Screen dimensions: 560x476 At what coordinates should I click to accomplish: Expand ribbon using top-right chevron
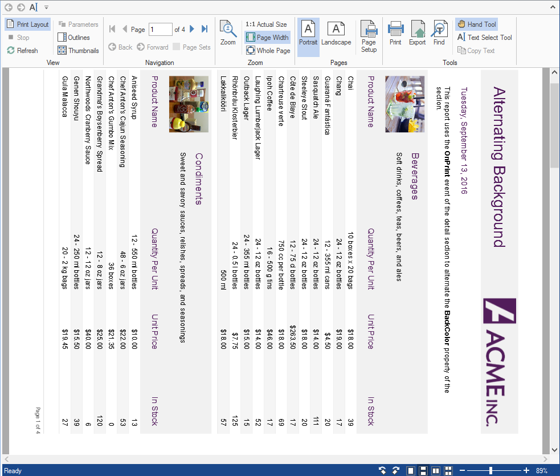[x=551, y=7]
